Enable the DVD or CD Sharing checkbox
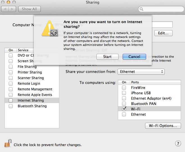This screenshot has width=185, height=152. point(11,55)
